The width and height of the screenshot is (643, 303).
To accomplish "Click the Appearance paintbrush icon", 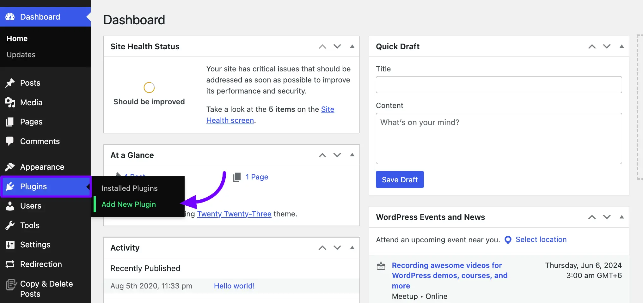I will click(10, 167).
